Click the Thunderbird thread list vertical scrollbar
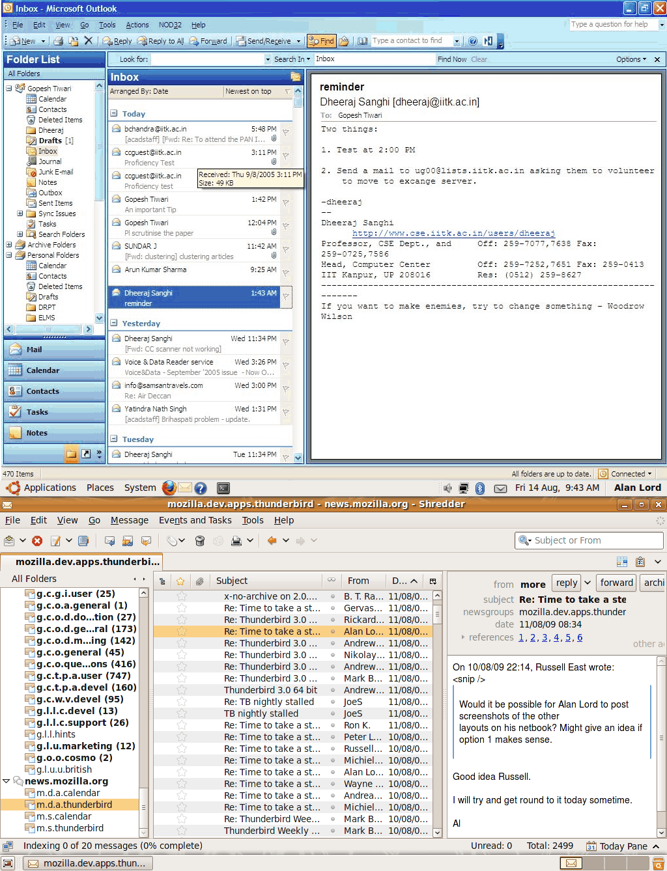The image size is (667, 871). point(437,713)
